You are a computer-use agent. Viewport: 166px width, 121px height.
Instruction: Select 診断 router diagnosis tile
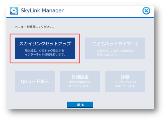125,81
